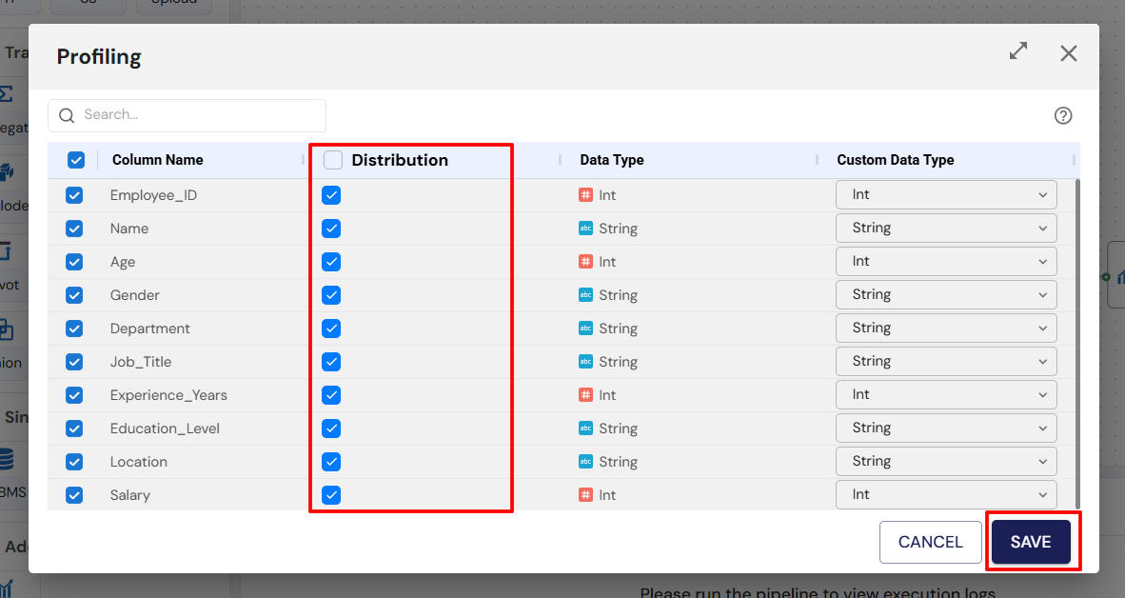This screenshot has height=598, width=1125.
Task: Select the Aggregate sigma icon in sidebar
Action: 9,93
